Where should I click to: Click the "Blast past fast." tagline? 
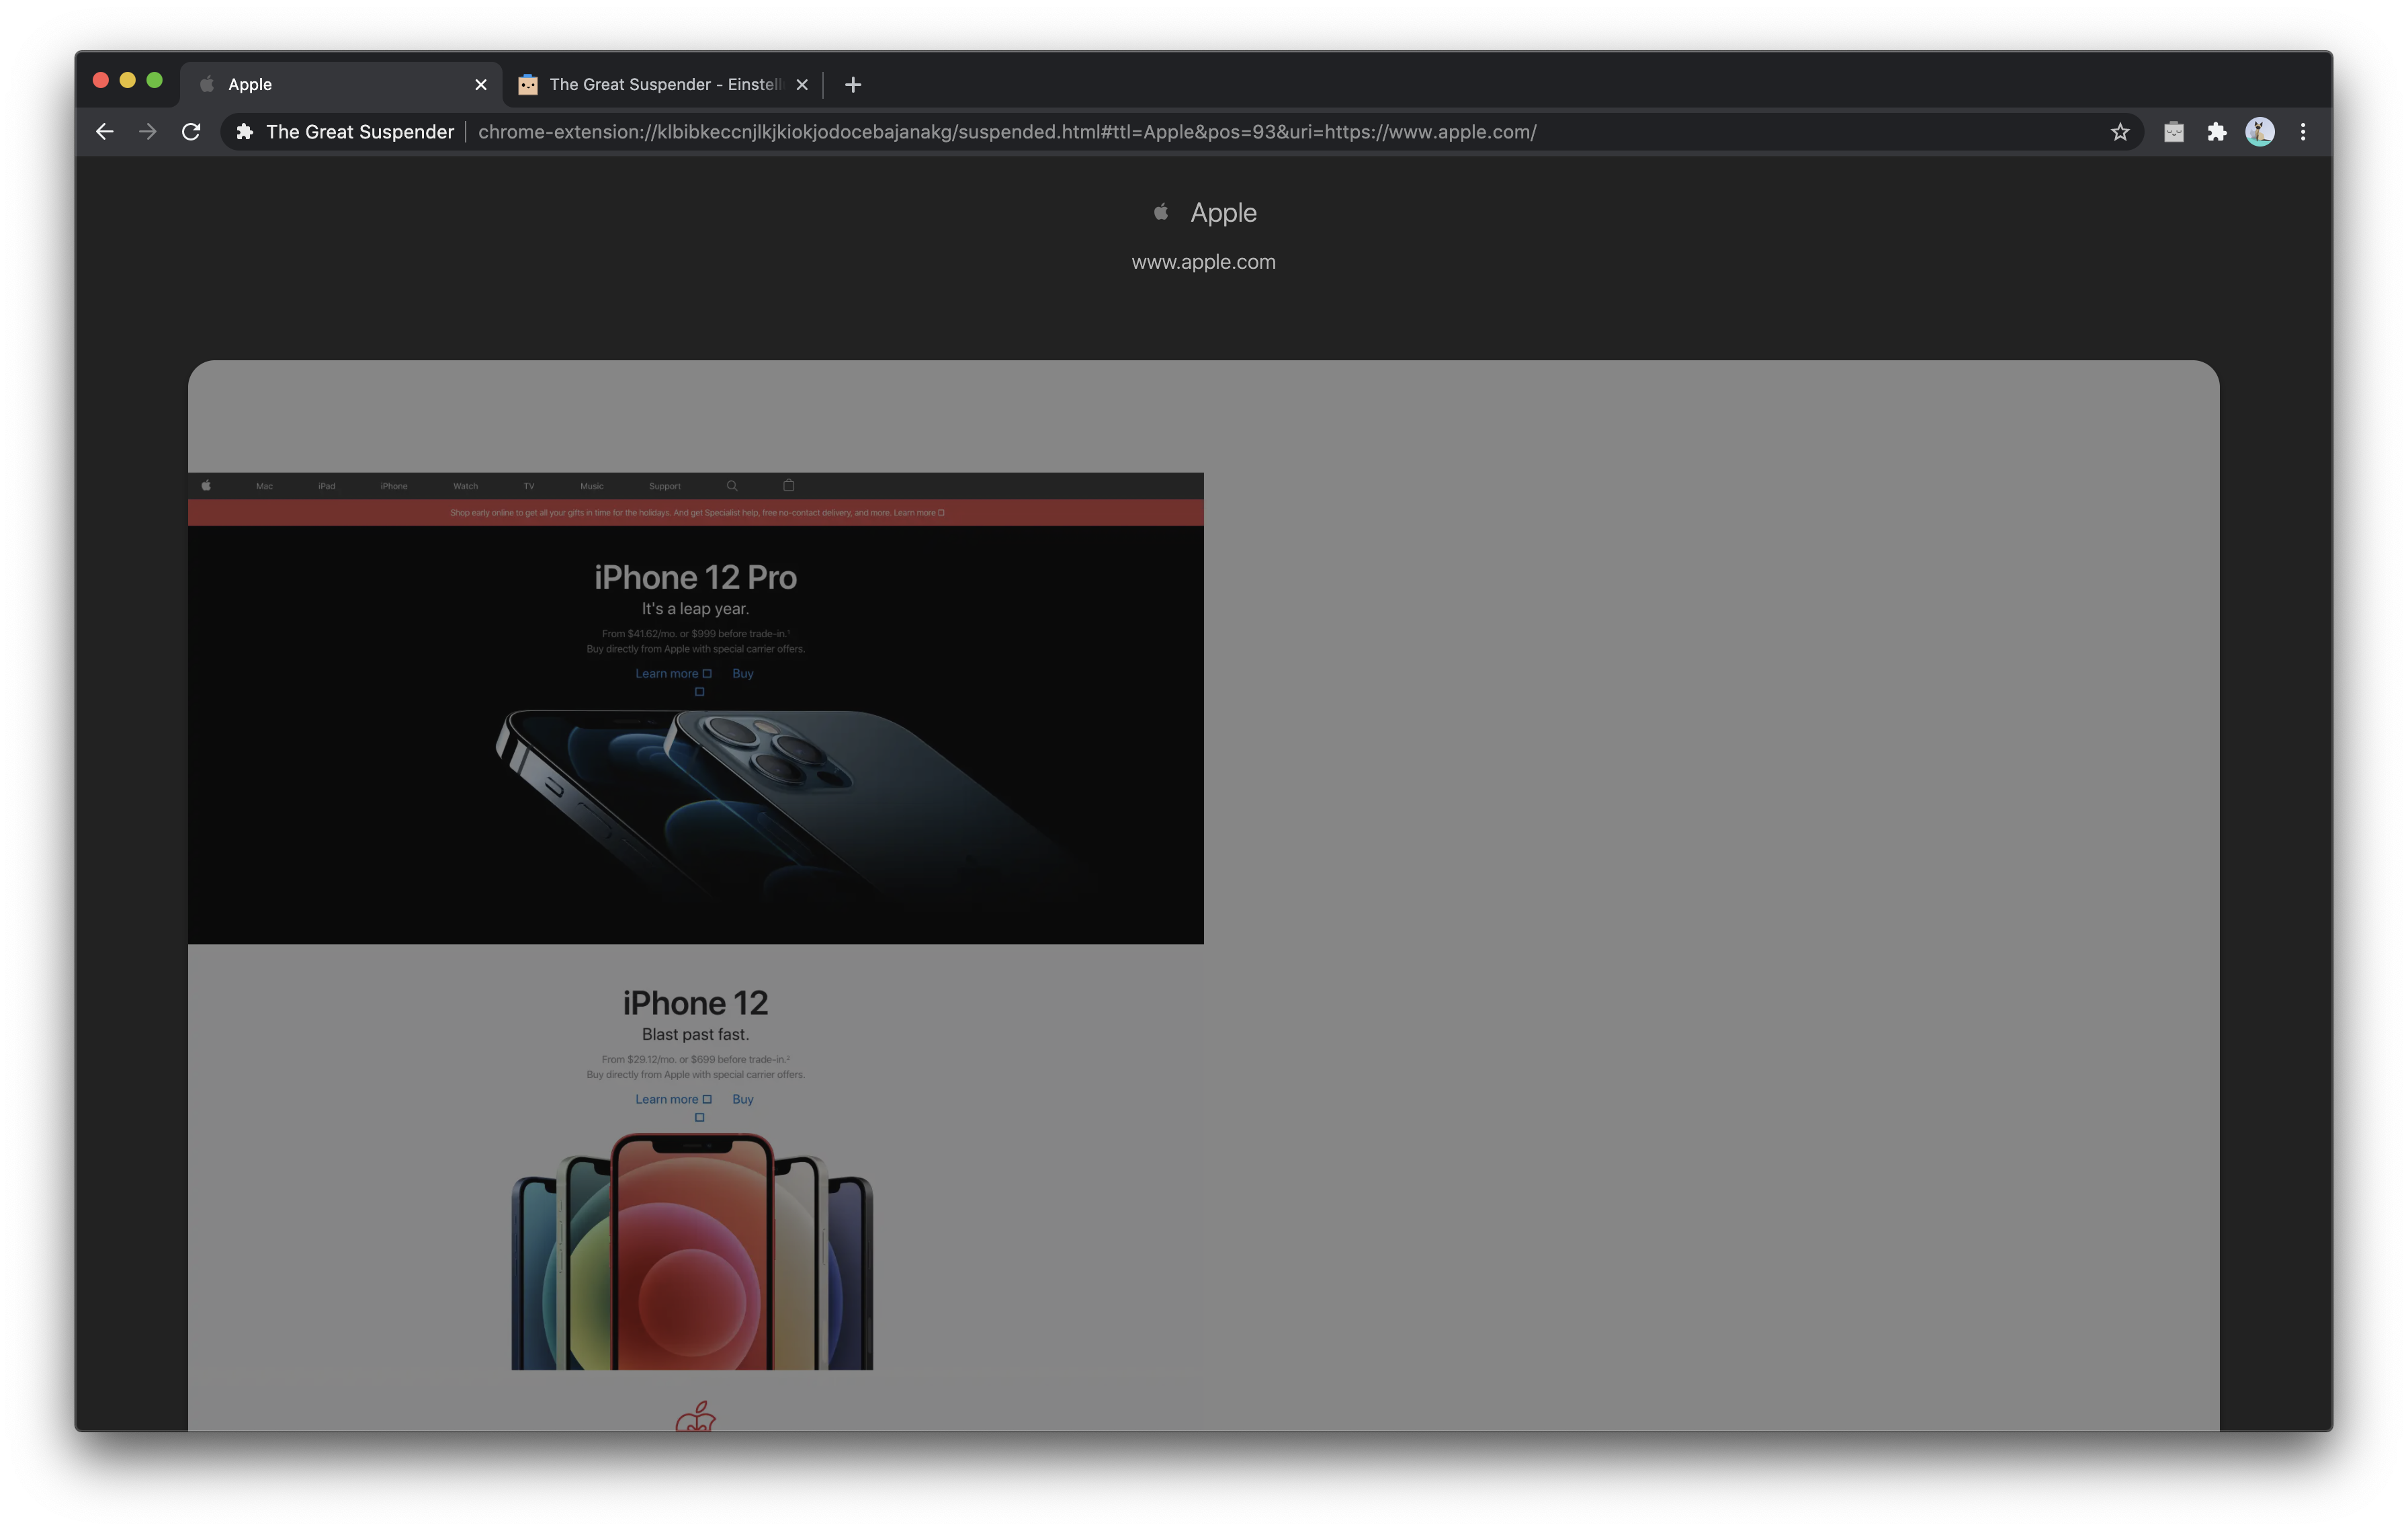pyautogui.click(x=696, y=1035)
